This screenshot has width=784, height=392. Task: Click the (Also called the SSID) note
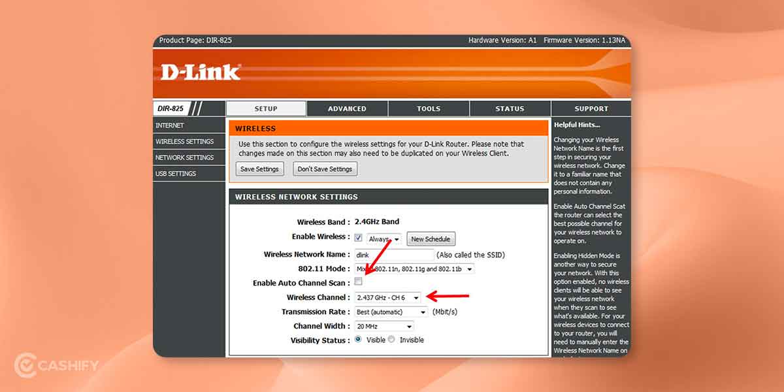[x=470, y=255]
